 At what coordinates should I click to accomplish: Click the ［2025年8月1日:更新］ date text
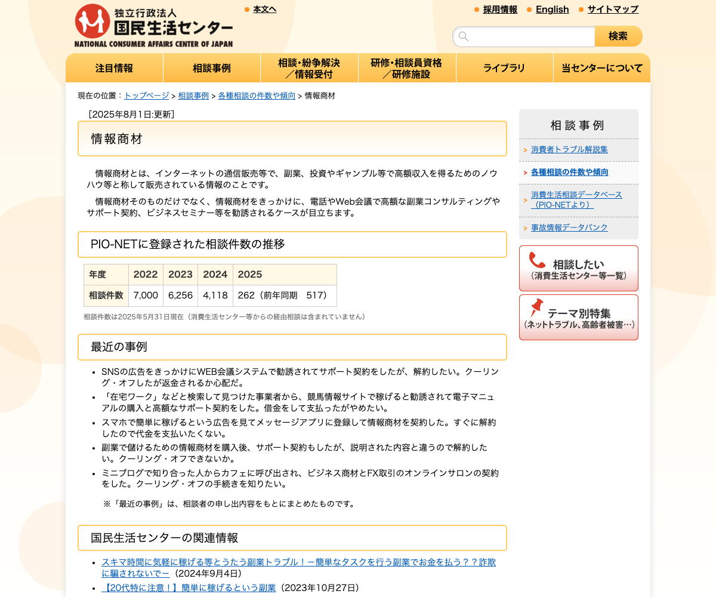point(131,114)
